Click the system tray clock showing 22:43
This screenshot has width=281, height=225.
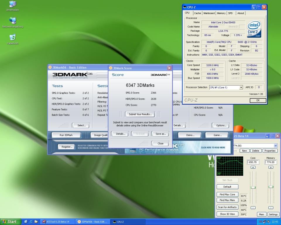(275, 222)
